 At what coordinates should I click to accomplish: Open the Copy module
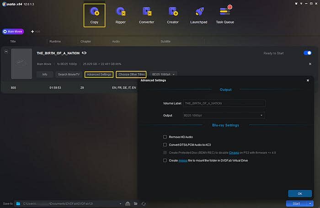point(94,15)
